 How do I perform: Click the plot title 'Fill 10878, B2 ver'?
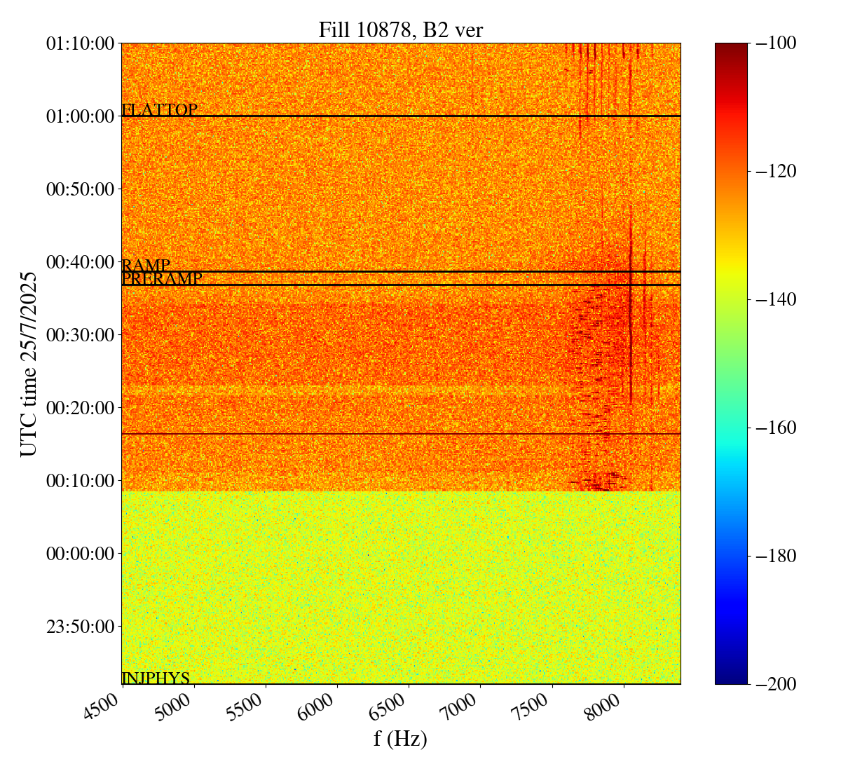coord(400,29)
